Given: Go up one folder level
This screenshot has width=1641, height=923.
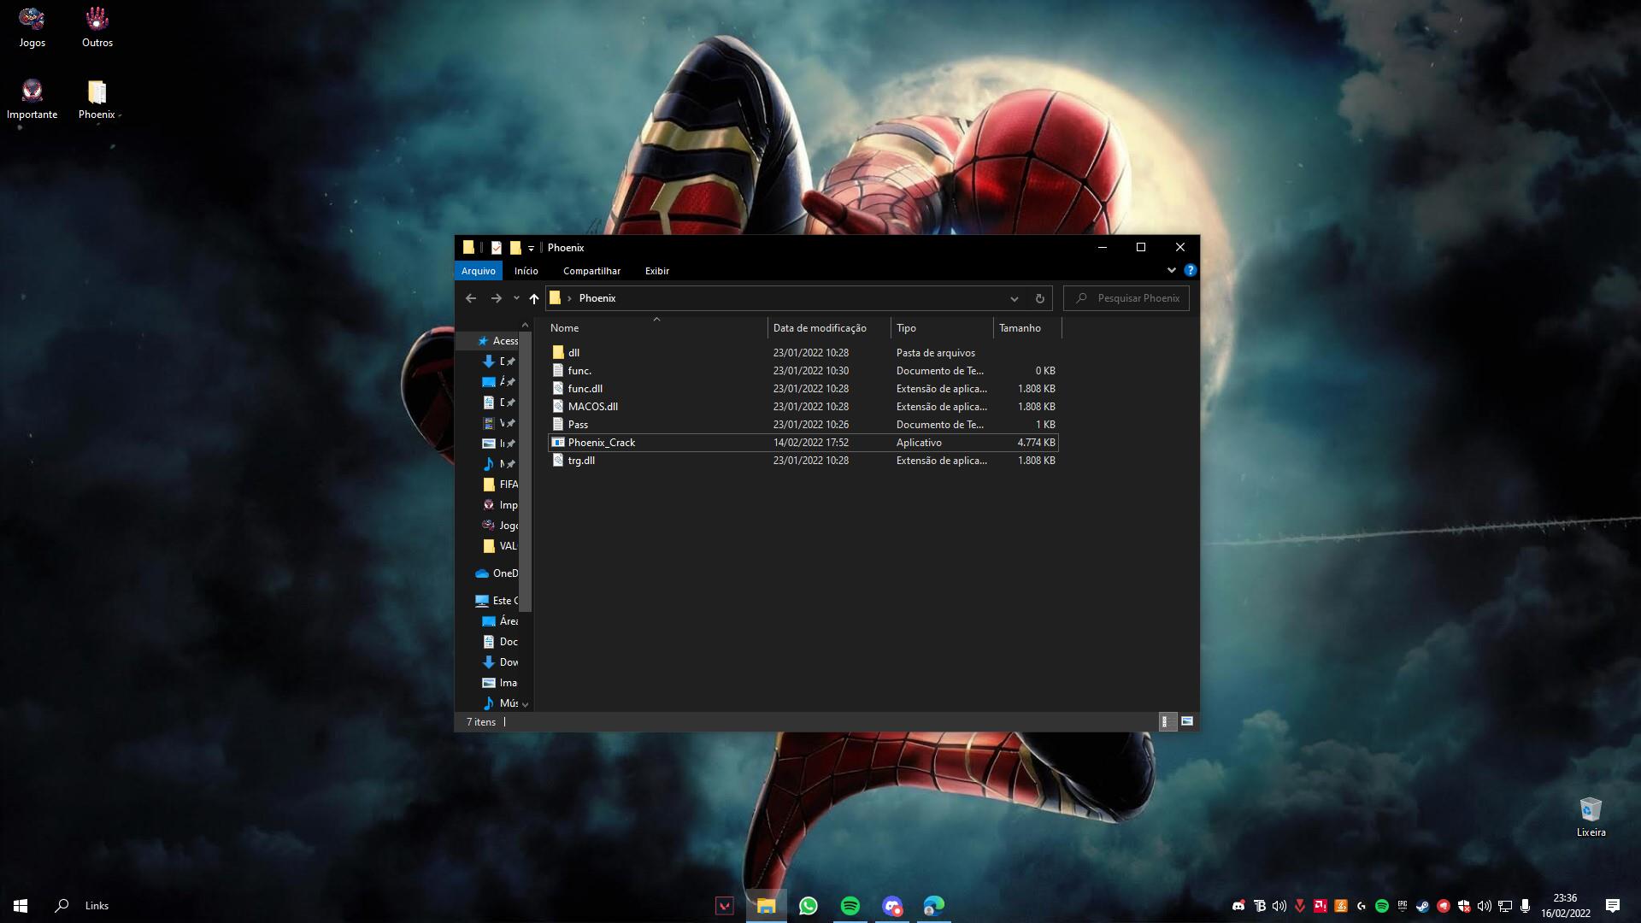Looking at the screenshot, I should 534,298.
